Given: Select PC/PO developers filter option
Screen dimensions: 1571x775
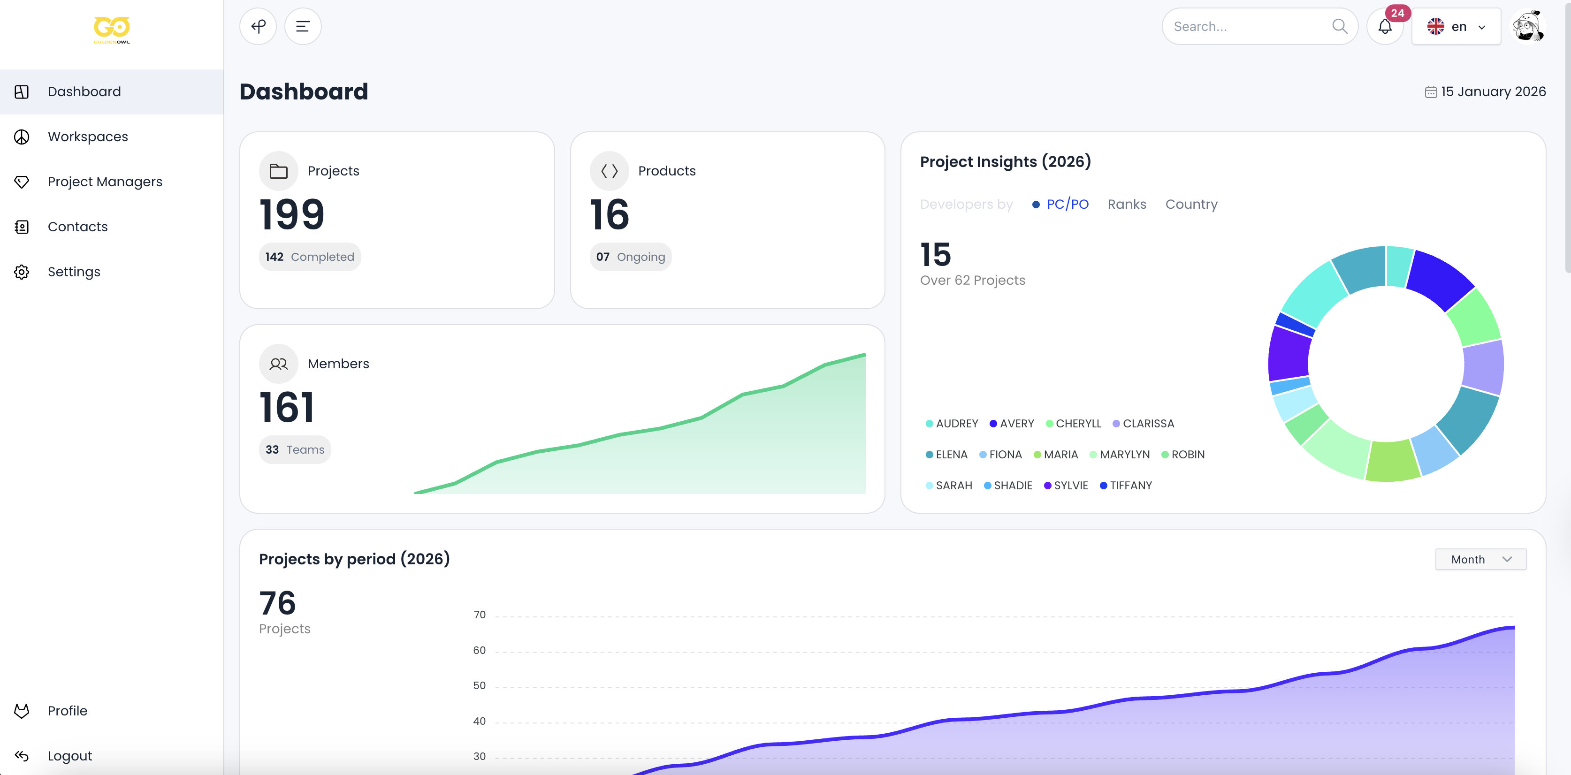Looking at the screenshot, I should click(x=1067, y=204).
